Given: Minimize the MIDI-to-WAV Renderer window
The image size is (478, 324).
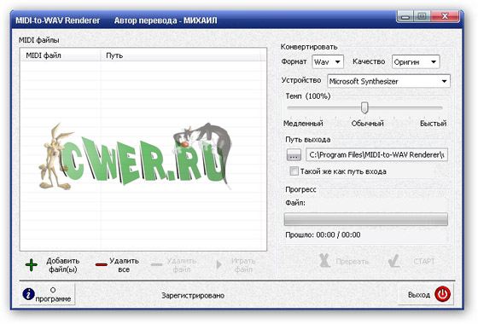Looking at the screenshot, I should coord(405,16).
